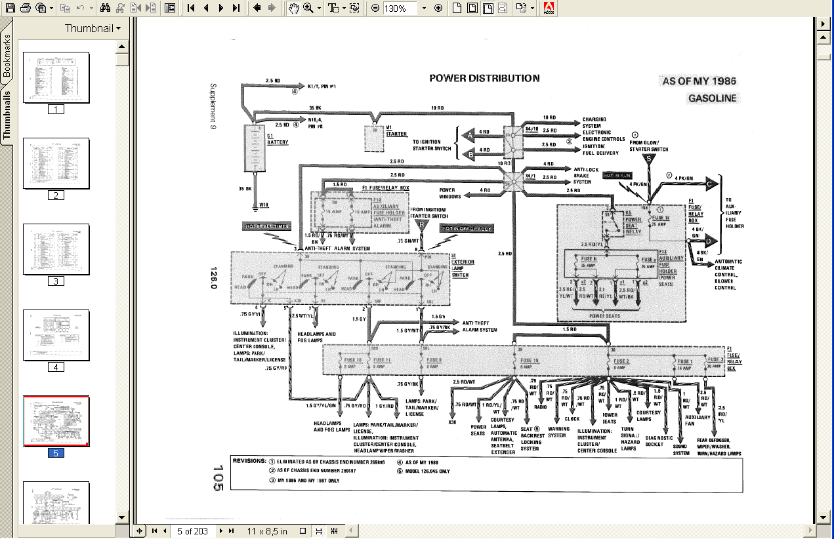Click the zoom in plus button
The image size is (834, 539).
point(438,8)
